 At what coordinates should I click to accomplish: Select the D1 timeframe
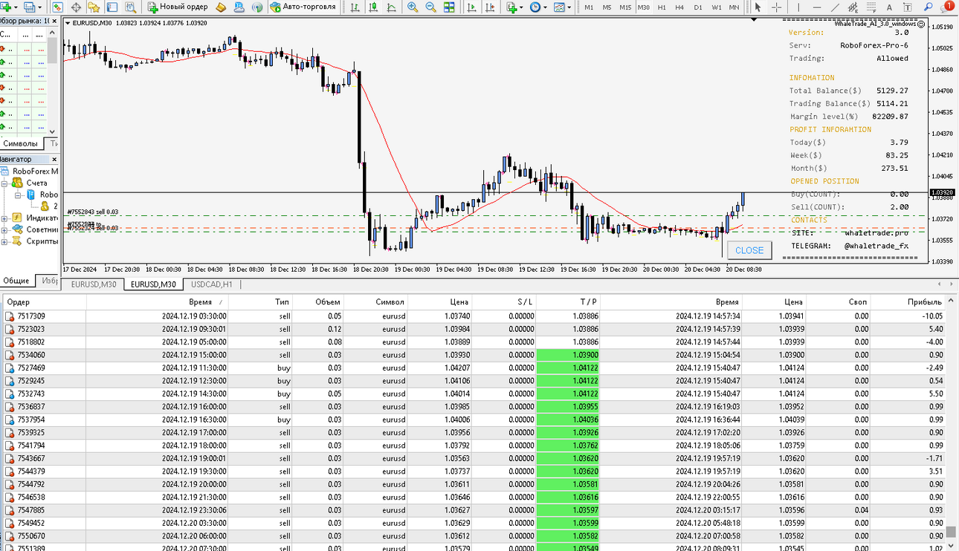(698, 7)
